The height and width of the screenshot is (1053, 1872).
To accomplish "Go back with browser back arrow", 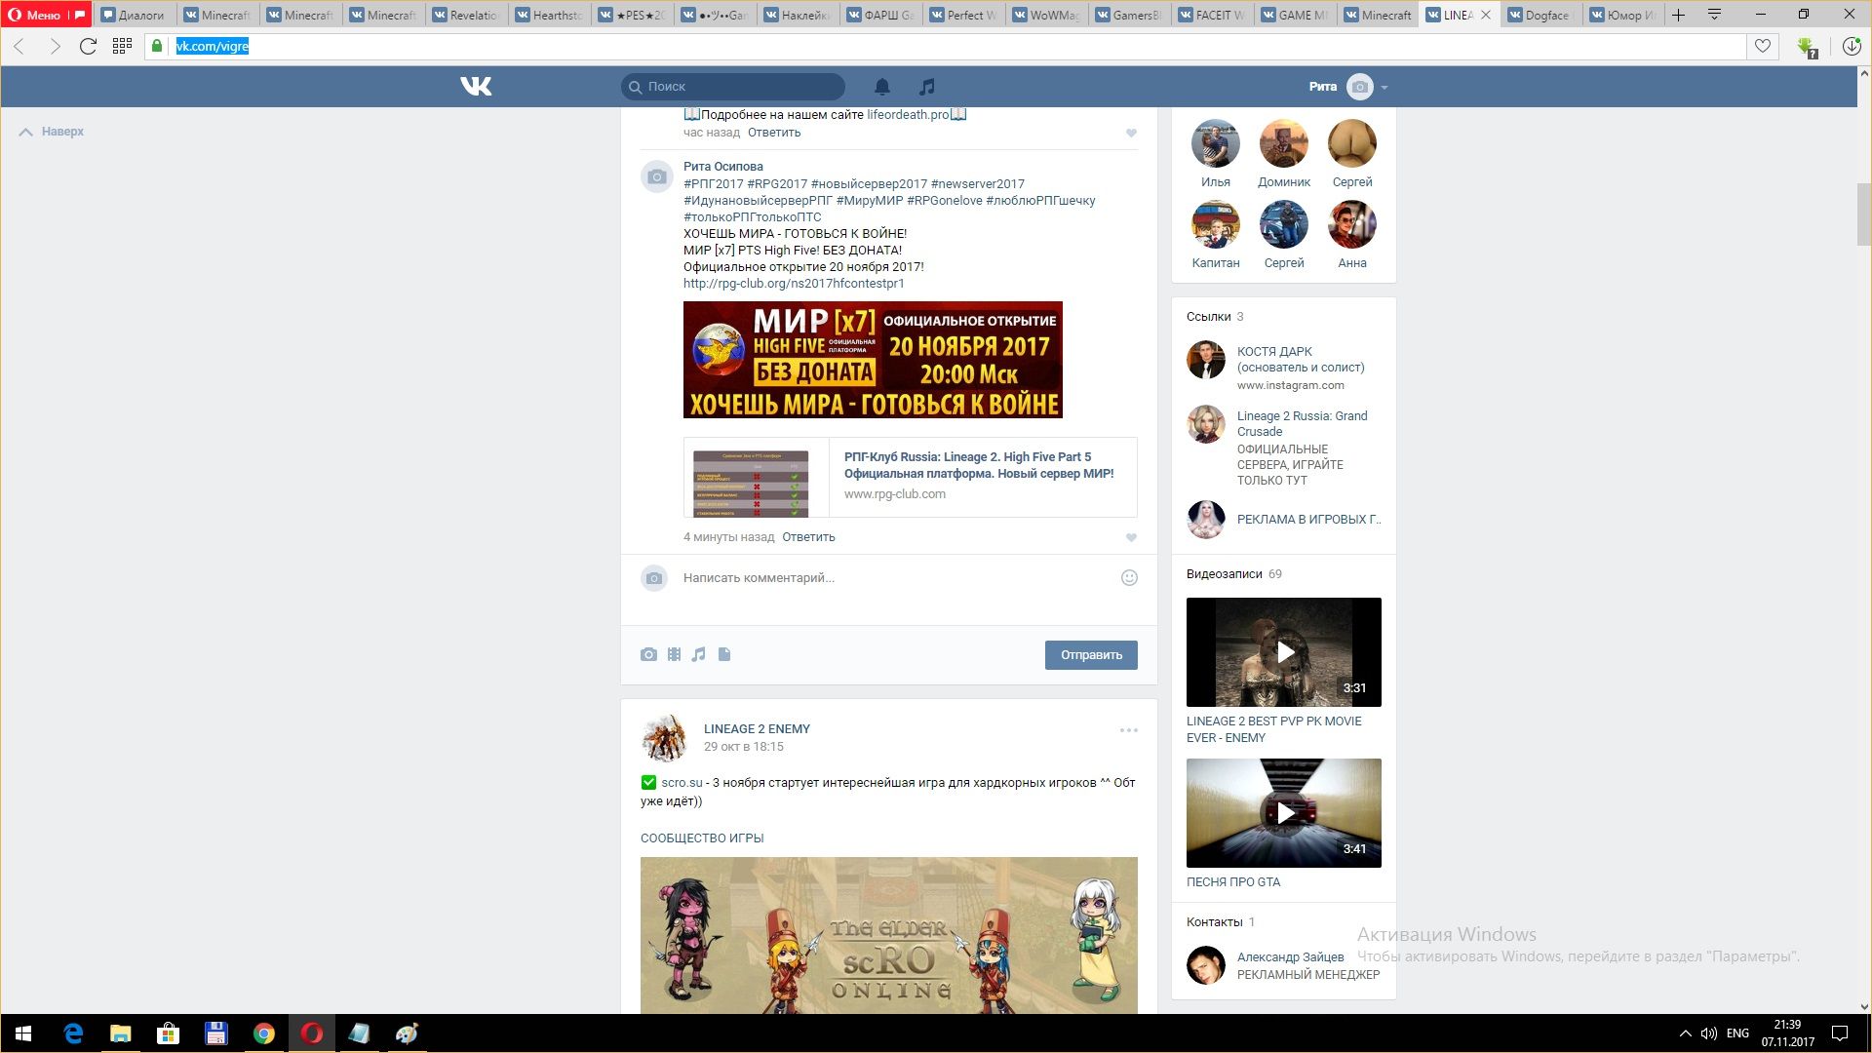I will [x=19, y=46].
